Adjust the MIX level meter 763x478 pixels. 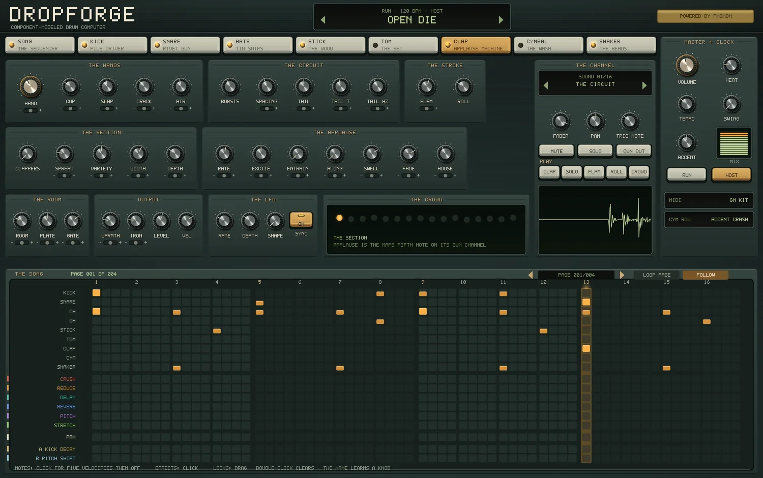tap(734, 143)
